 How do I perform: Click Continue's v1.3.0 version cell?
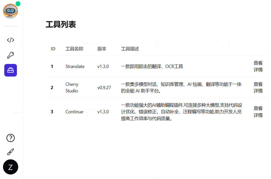(x=103, y=112)
